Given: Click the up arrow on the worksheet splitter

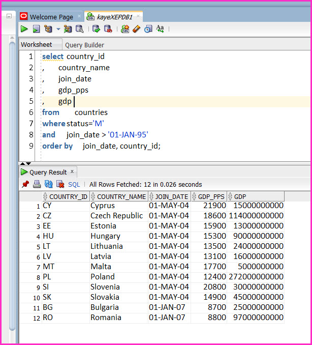Looking at the screenshot, I should coord(23,163).
